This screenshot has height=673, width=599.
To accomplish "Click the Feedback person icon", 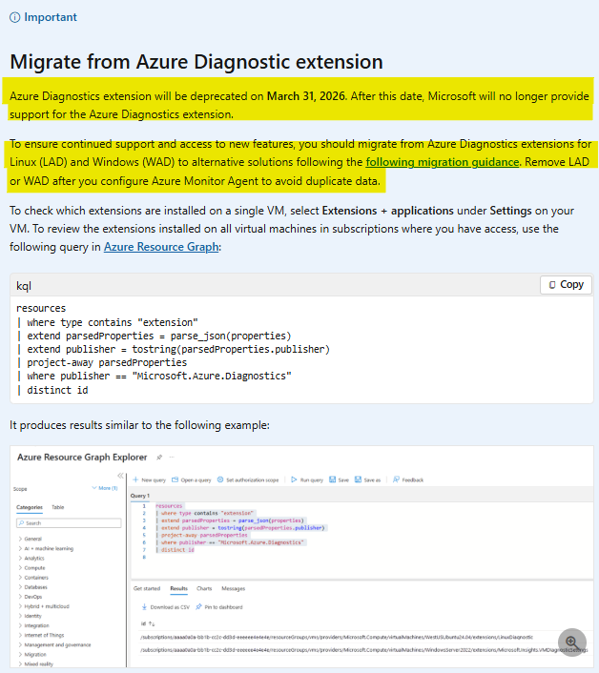I will pos(396,479).
